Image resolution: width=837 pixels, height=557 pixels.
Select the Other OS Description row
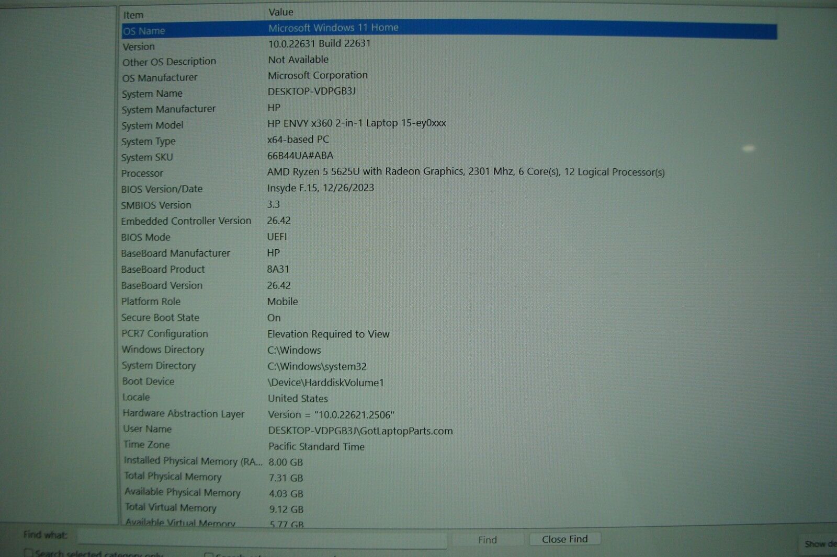tap(449, 62)
